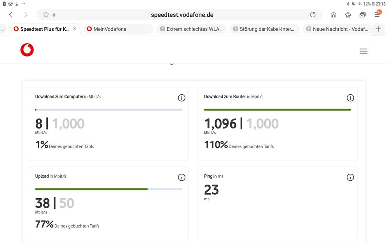Open the Vodafone hamburger menu
388x243 pixels.
(x=364, y=51)
